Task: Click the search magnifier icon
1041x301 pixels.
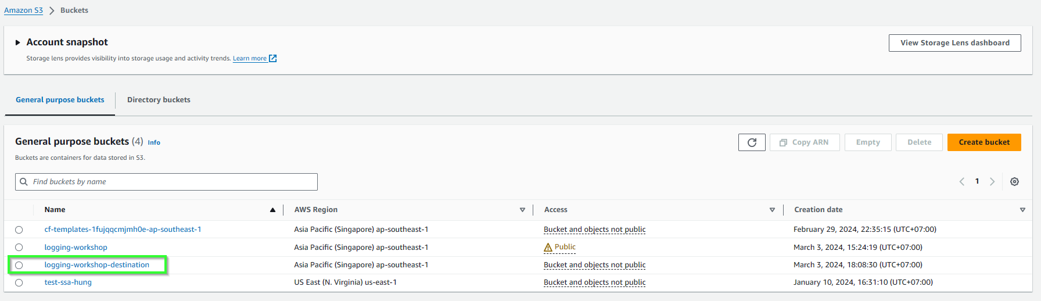Action: (24, 182)
